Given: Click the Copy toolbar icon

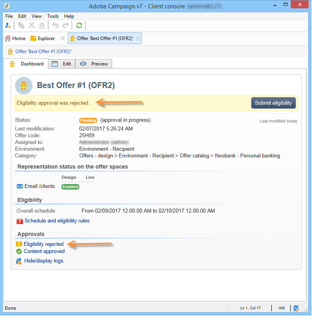Looking at the screenshot, I should click(21, 25).
